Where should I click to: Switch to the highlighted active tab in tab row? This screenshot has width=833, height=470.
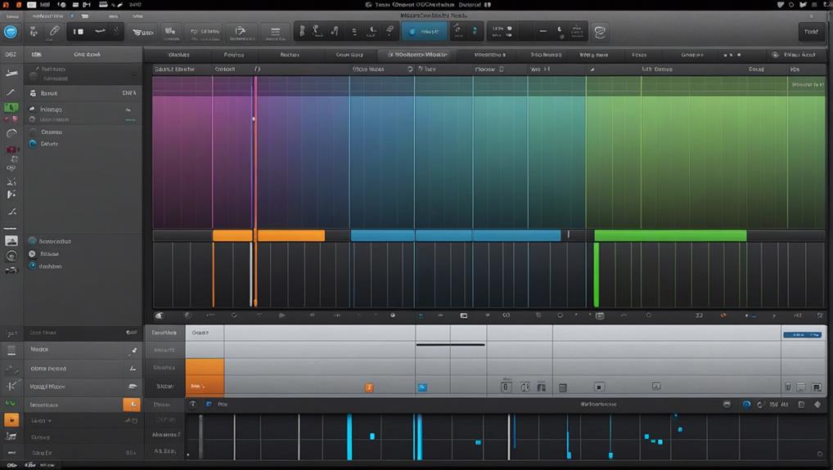coord(417,55)
